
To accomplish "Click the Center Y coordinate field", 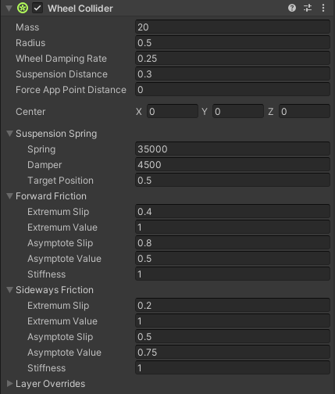I will pyautogui.click(x=238, y=112).
